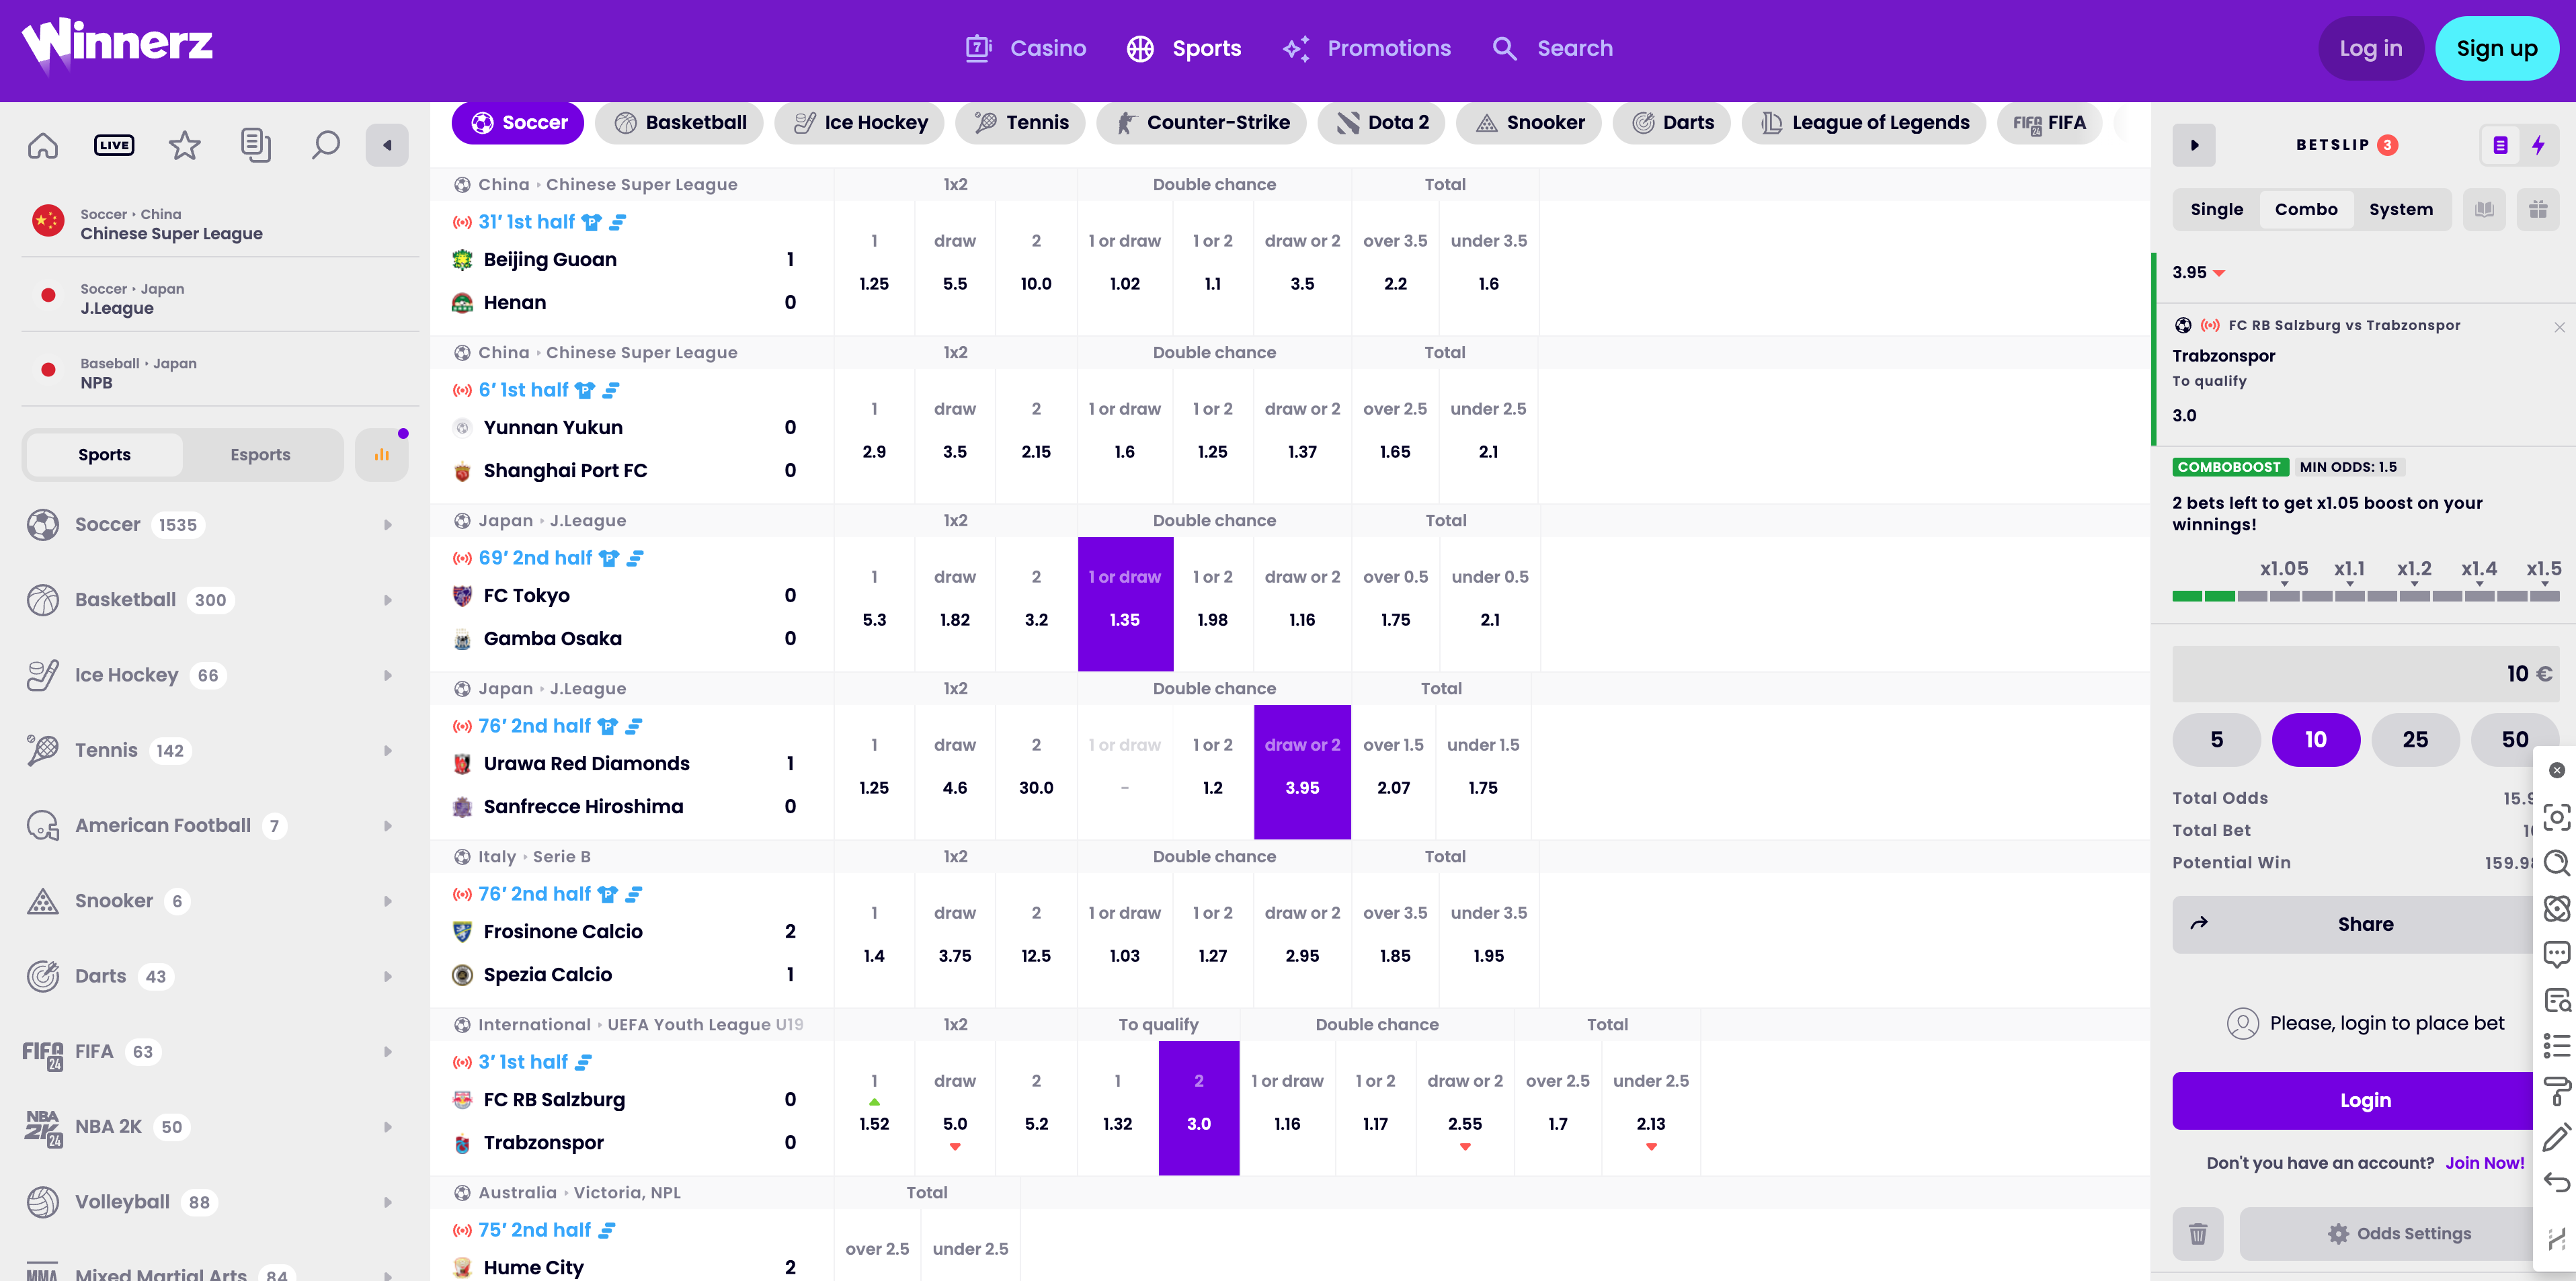Open the Live events icon in sidebar
2576x1281 pixels.
(x=114, y=145)
